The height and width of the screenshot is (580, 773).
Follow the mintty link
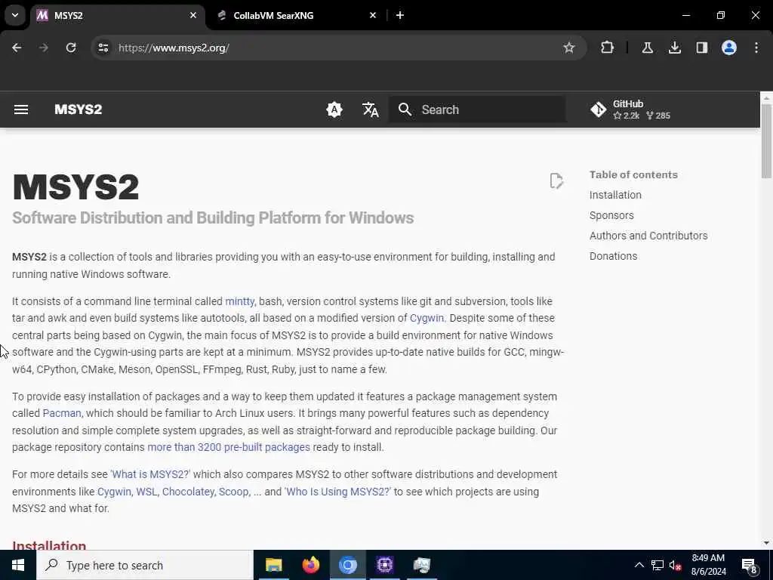point(239,301)
